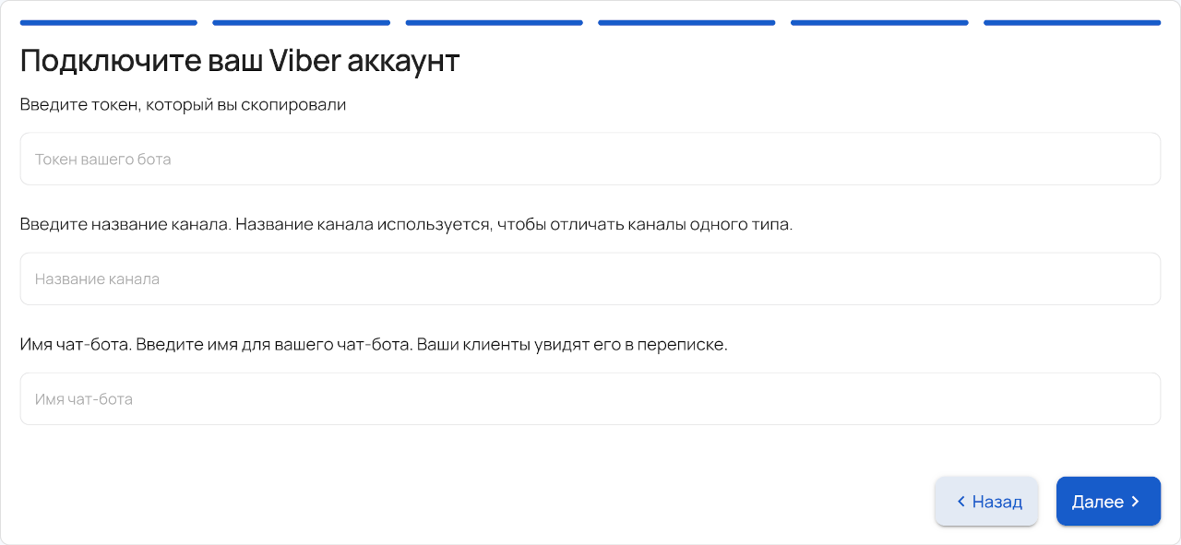Jump to the third progress step segment
Viewport: 1181px width, 545px height.
tap(494, 22)
